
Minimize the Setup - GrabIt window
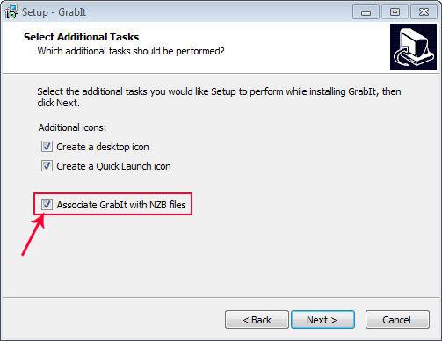point(366,12)
